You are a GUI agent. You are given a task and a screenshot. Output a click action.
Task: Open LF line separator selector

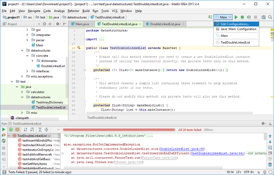(x=239, y=172)
